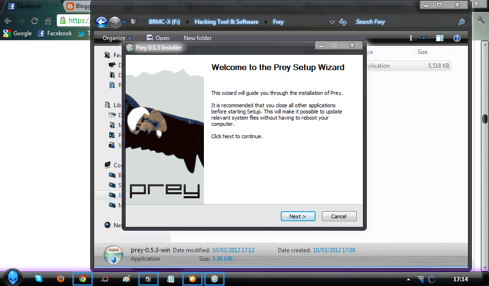This screenshot has width=489, height=286.
Task: Open the address bar history dropdown
Action: coord(332,22)
